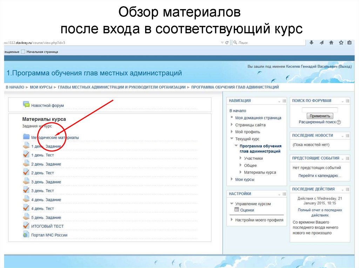359x268 pixels.
Task: Click the browser home icon
Action: [331, 43]
